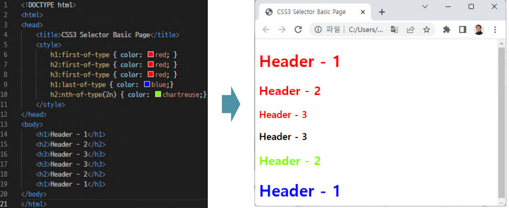Viewport: 509px width, 208px height.
Task: Reload the CSS3 Selector Basic Page
Action: pos(298,30)
